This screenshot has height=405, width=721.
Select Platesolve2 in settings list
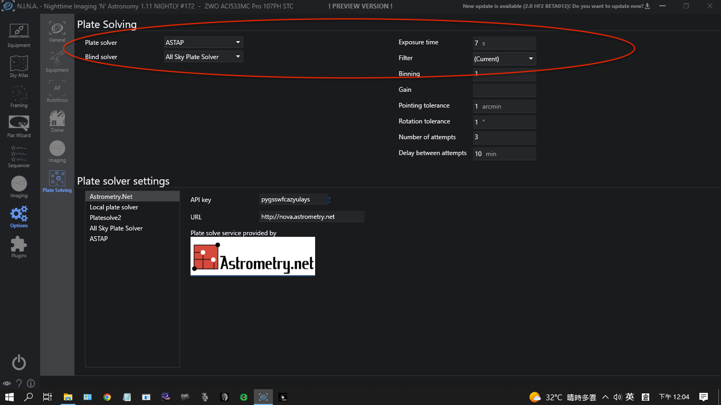pyautogui.click(x=132, y=217)
